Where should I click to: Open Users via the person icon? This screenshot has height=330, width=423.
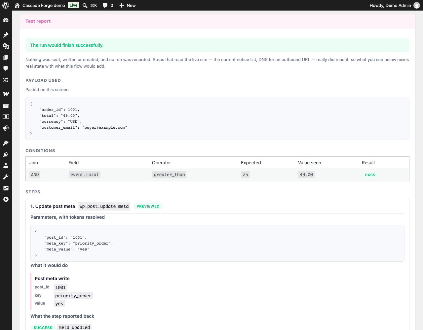[x=6, y=166]
